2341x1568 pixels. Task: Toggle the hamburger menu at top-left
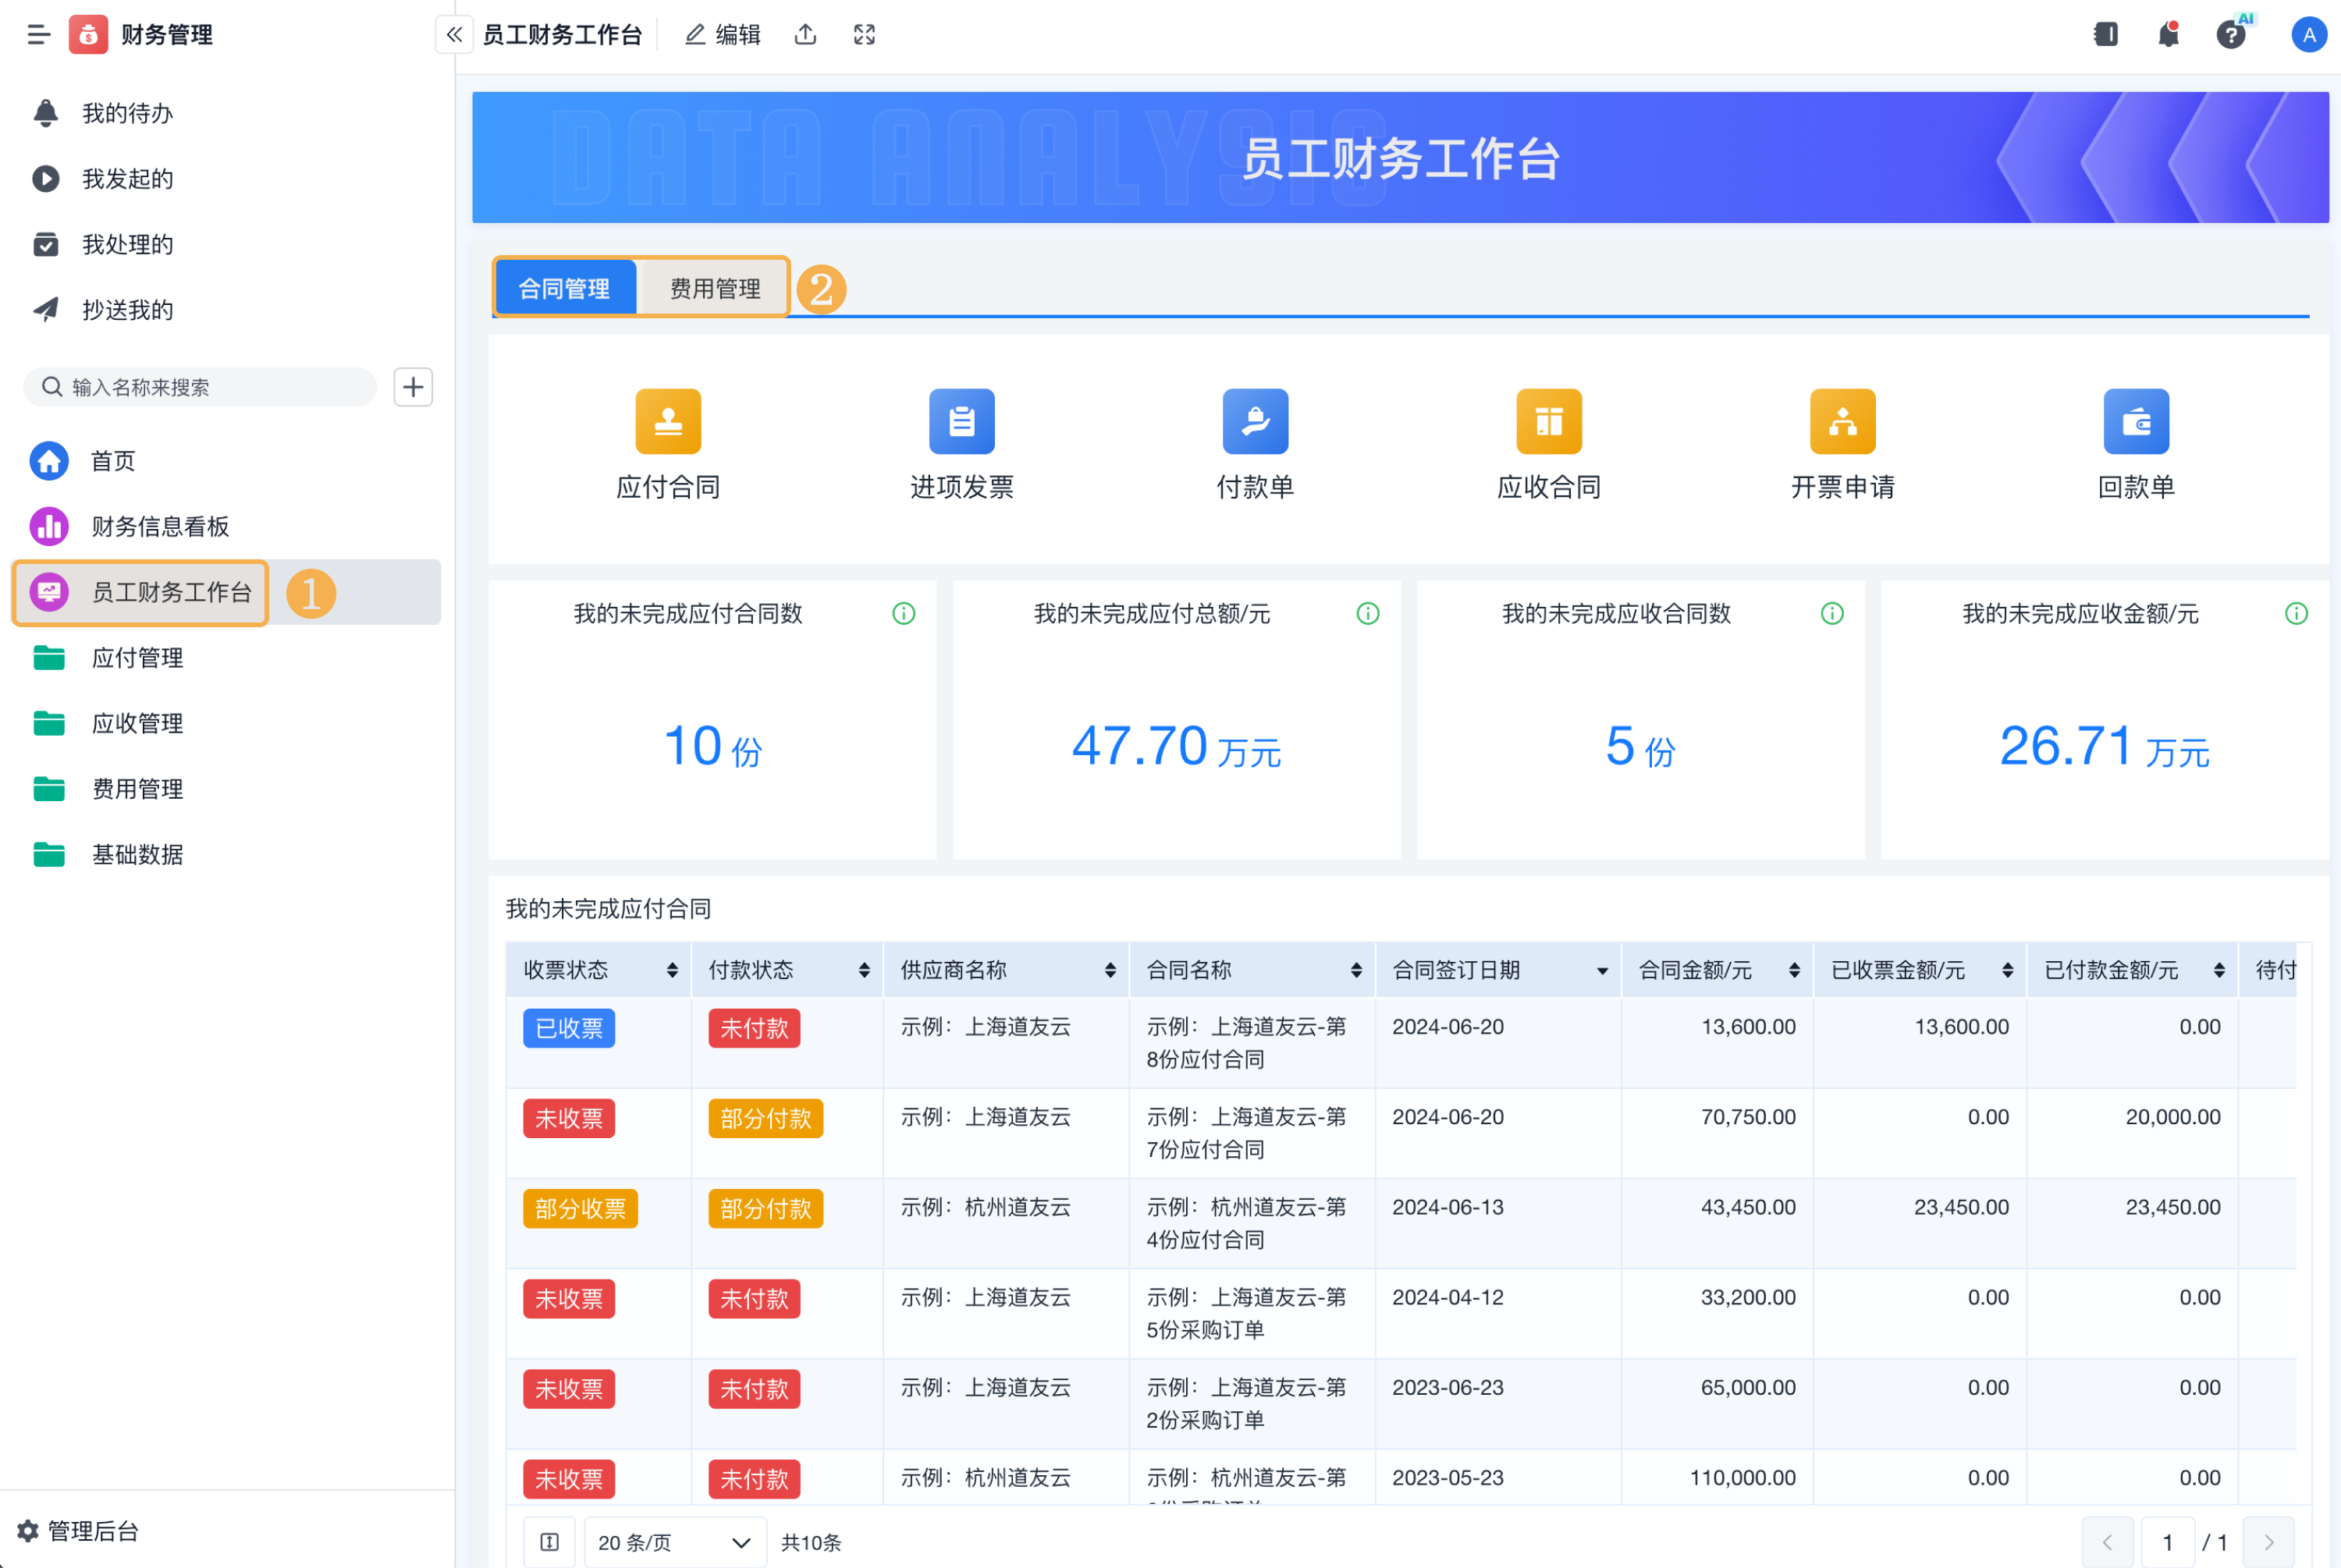click(38, 35)
